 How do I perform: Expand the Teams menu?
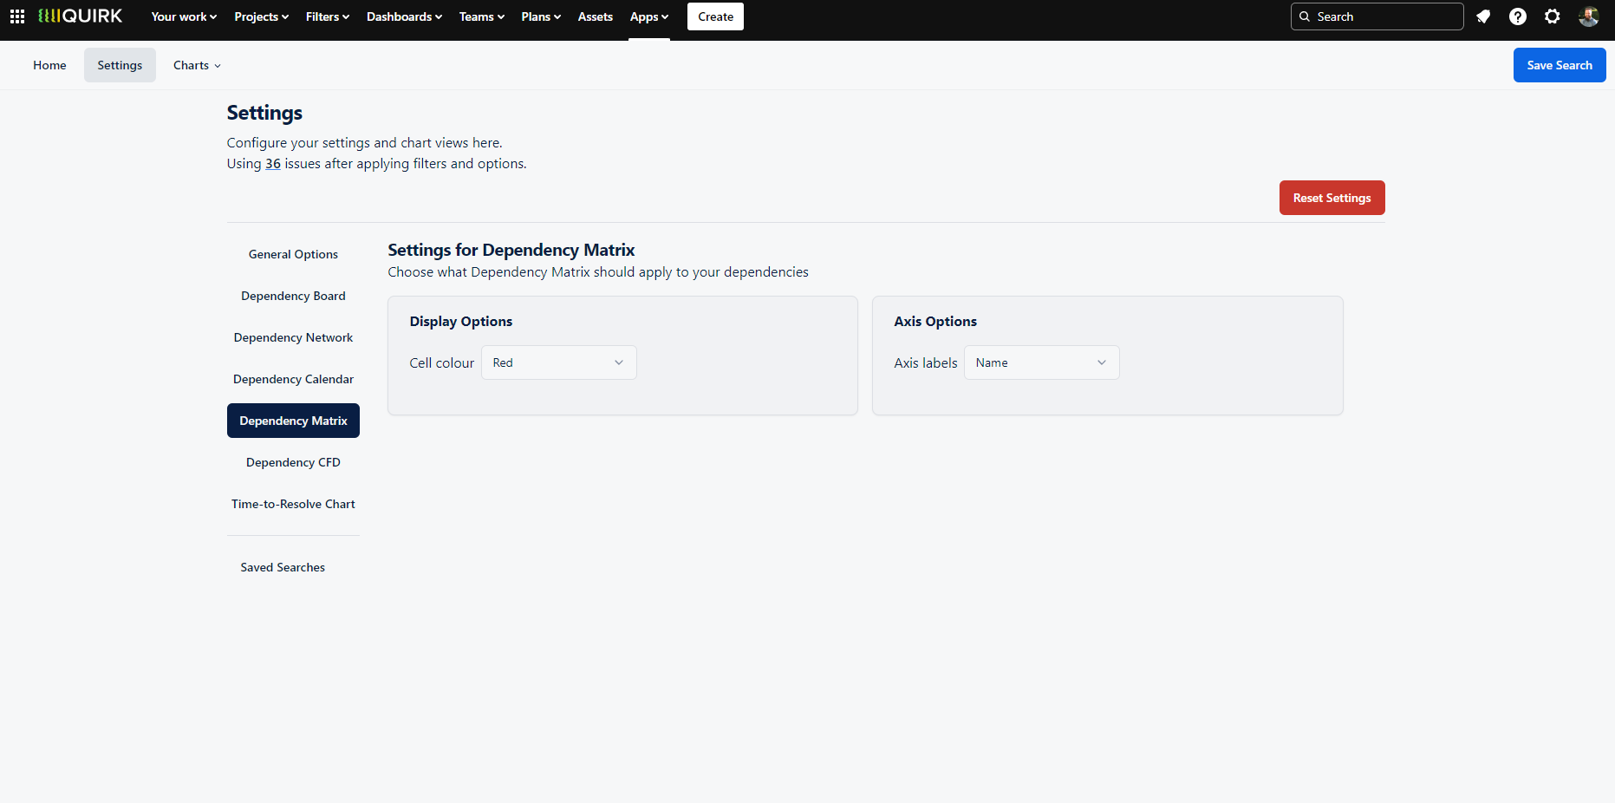(481, 16)
